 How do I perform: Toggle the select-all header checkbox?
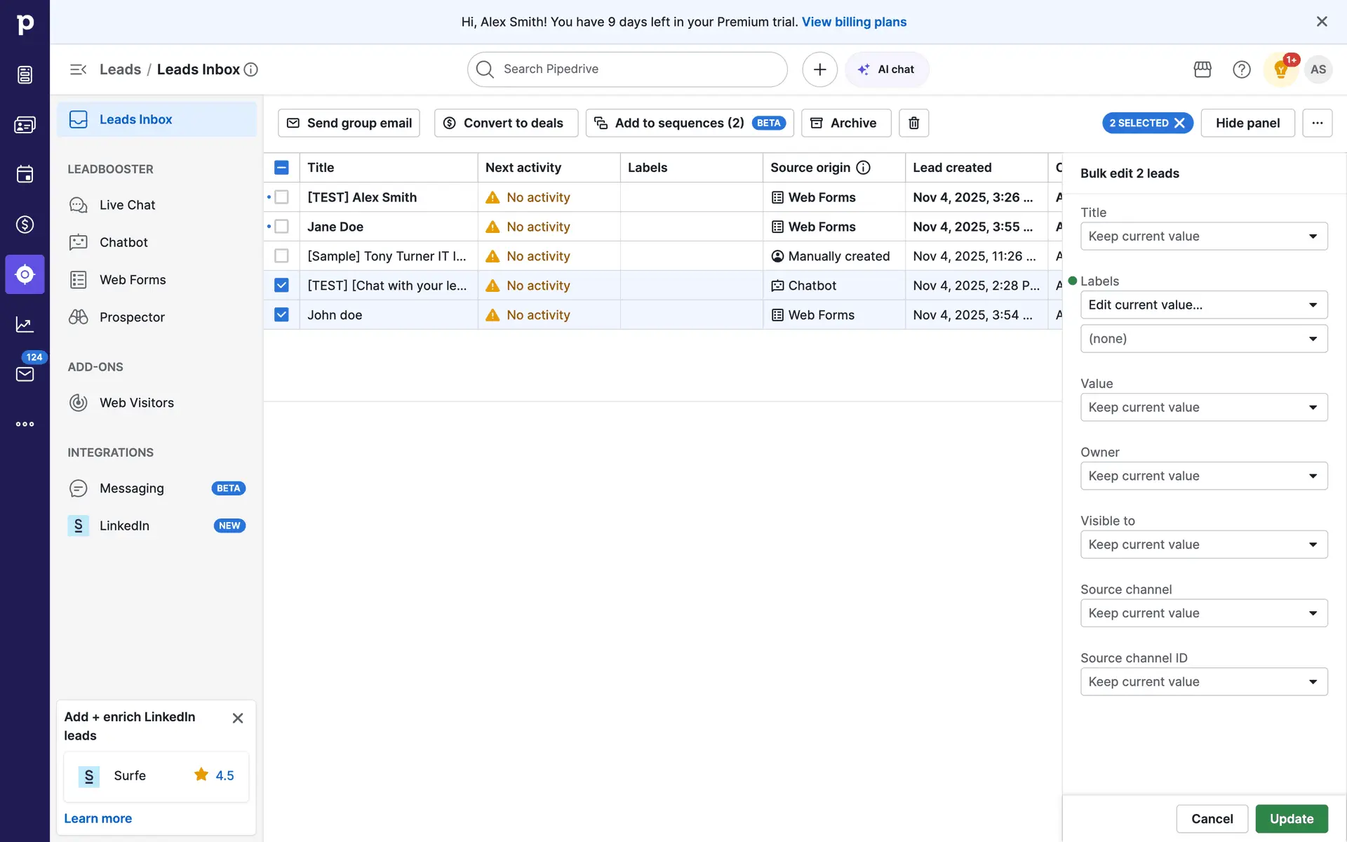281,168
